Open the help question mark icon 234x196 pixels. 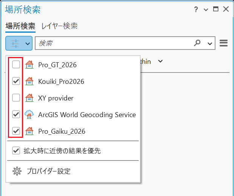click(196, 9)
